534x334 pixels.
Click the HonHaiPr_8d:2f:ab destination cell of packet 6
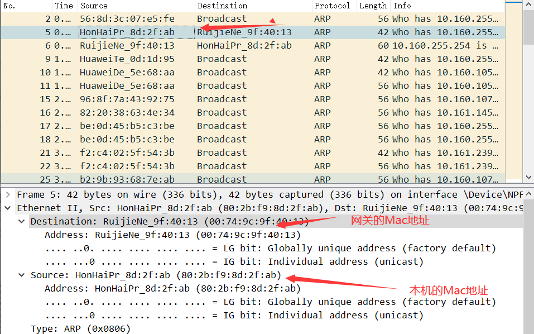[x=253, y=46]
